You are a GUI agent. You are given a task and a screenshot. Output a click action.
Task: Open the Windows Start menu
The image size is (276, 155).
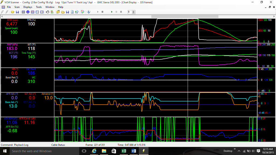(5, 151)
